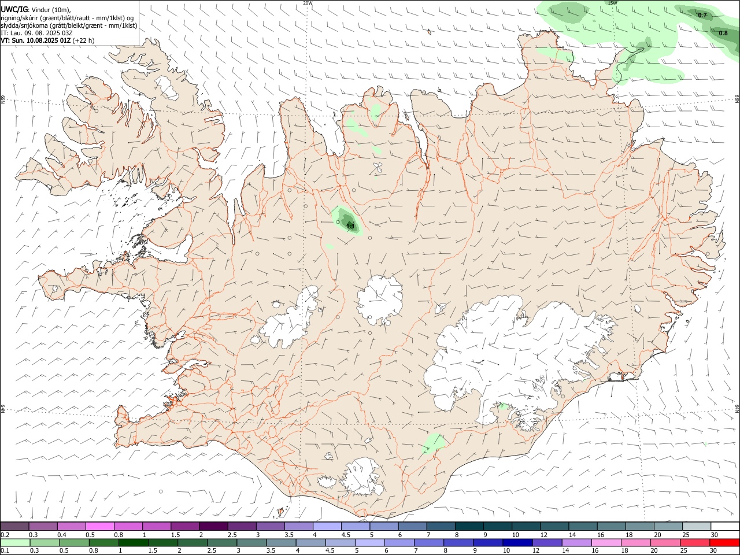Select the bright pink 0.5 swatch in upper legend
Image resolution: width=740 pixels, height=555 pixels.
pyautogui.click(x=100, y=527)
